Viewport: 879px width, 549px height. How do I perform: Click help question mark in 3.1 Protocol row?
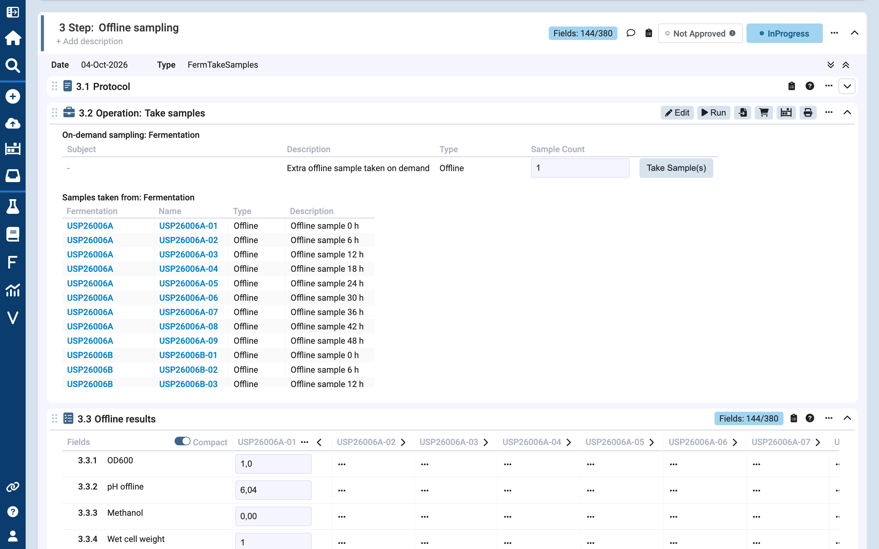pos(810,86)
